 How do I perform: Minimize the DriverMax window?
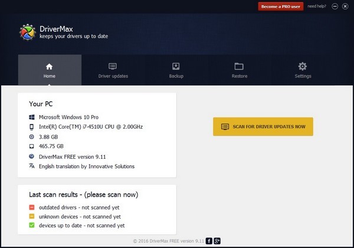[x=335, y=6]
